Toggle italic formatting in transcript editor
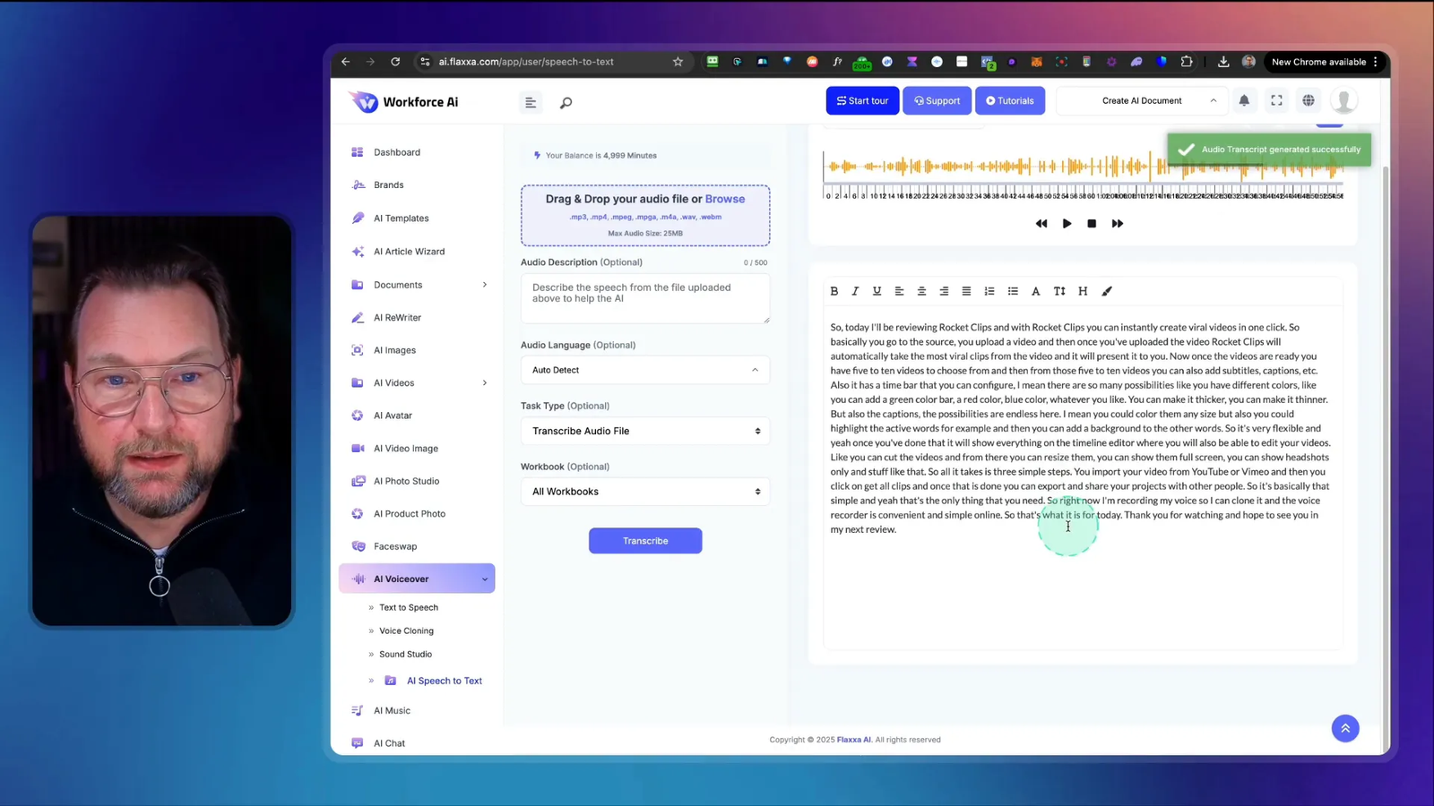This screenshot has width=1434, height=806. pos(855,291)
